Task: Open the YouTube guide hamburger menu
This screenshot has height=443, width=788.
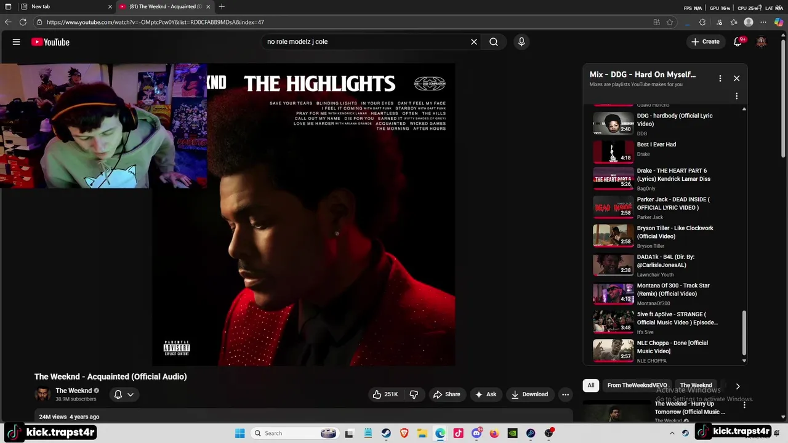Action: pyautogui.click(x=17, y=42)
